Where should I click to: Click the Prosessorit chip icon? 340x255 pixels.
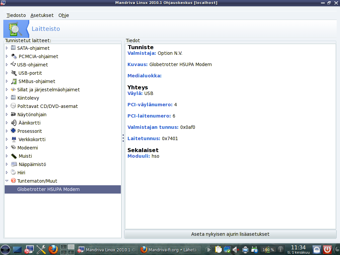[13, 131]
